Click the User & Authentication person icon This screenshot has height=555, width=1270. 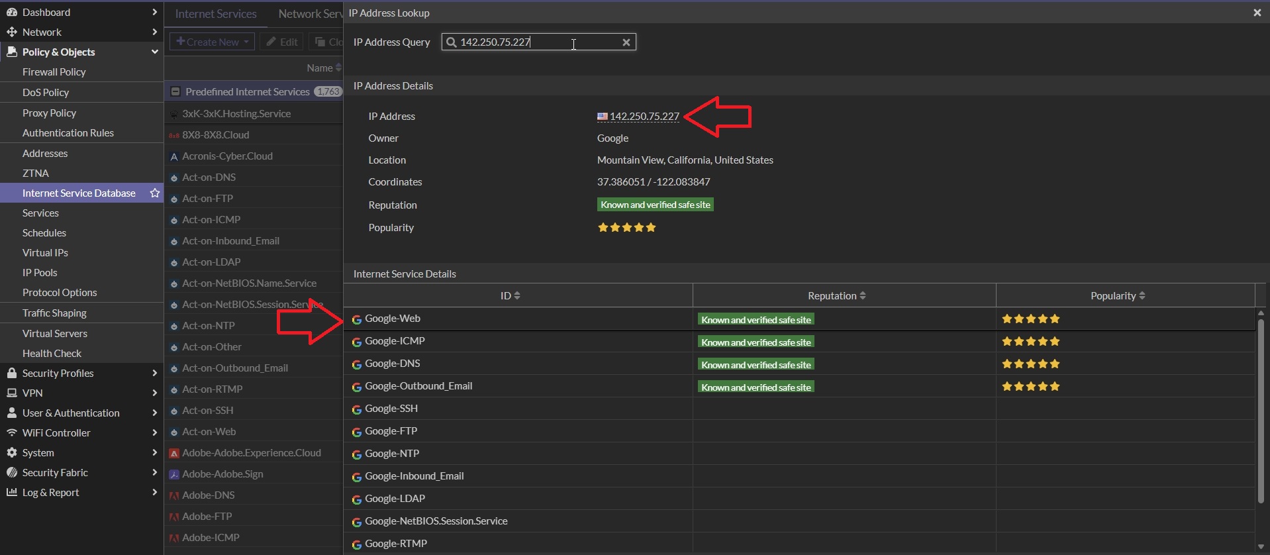[12, 413]
